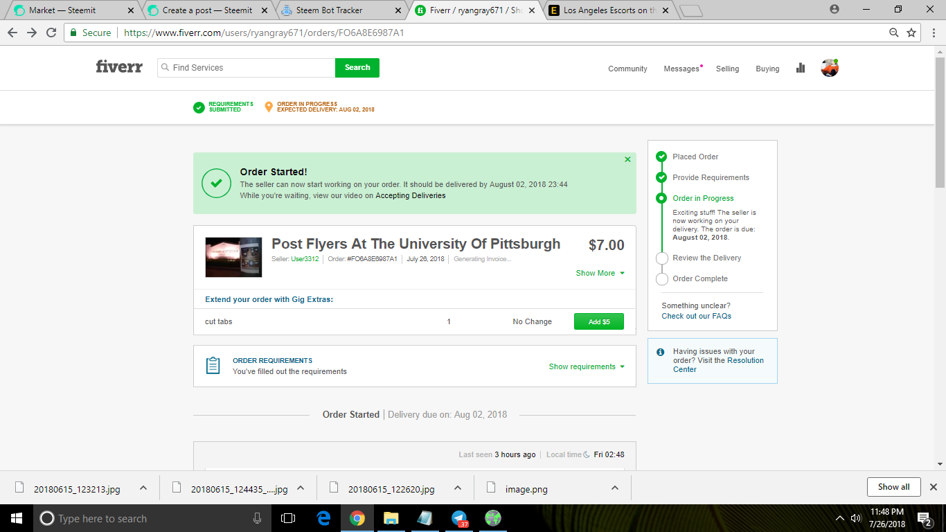Reload the page with the refresh icon
Viewport: 946px width, 532px height.
(x=51, y=32)
